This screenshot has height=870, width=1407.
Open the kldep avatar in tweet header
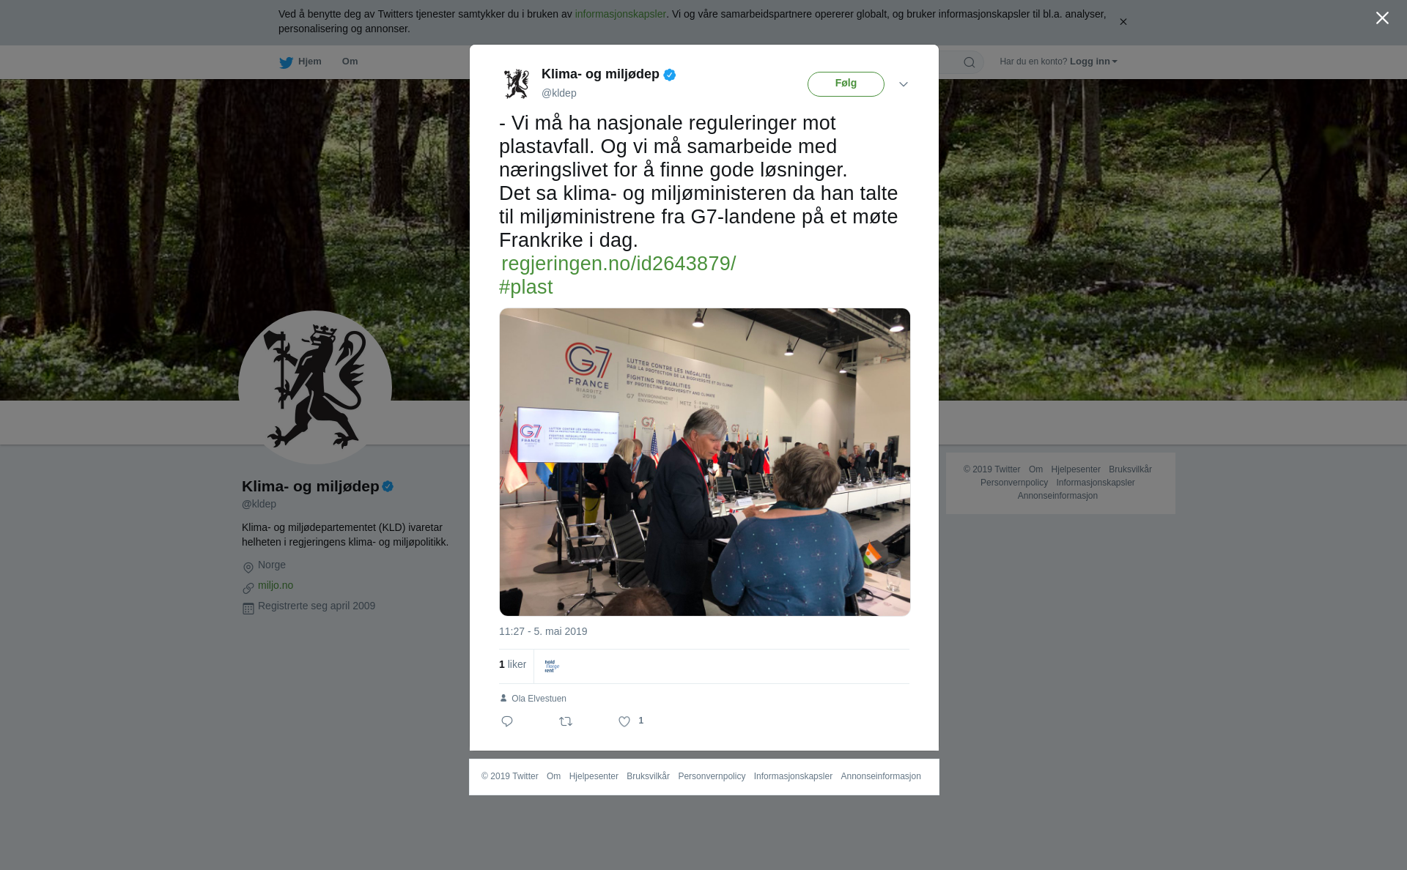(517, 83)
